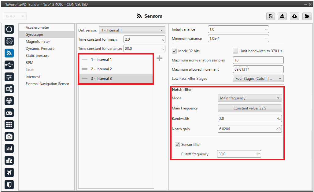Click the save disk icon in top toolbar
The width and height of the screenshot is (314, 192).
[270, 16]
